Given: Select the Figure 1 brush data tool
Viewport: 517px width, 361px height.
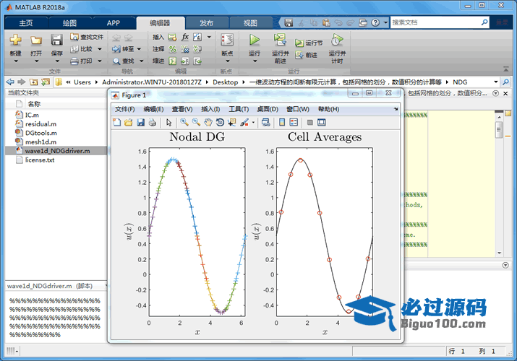Looking at the screenshot, I should [x=244, y=123].
